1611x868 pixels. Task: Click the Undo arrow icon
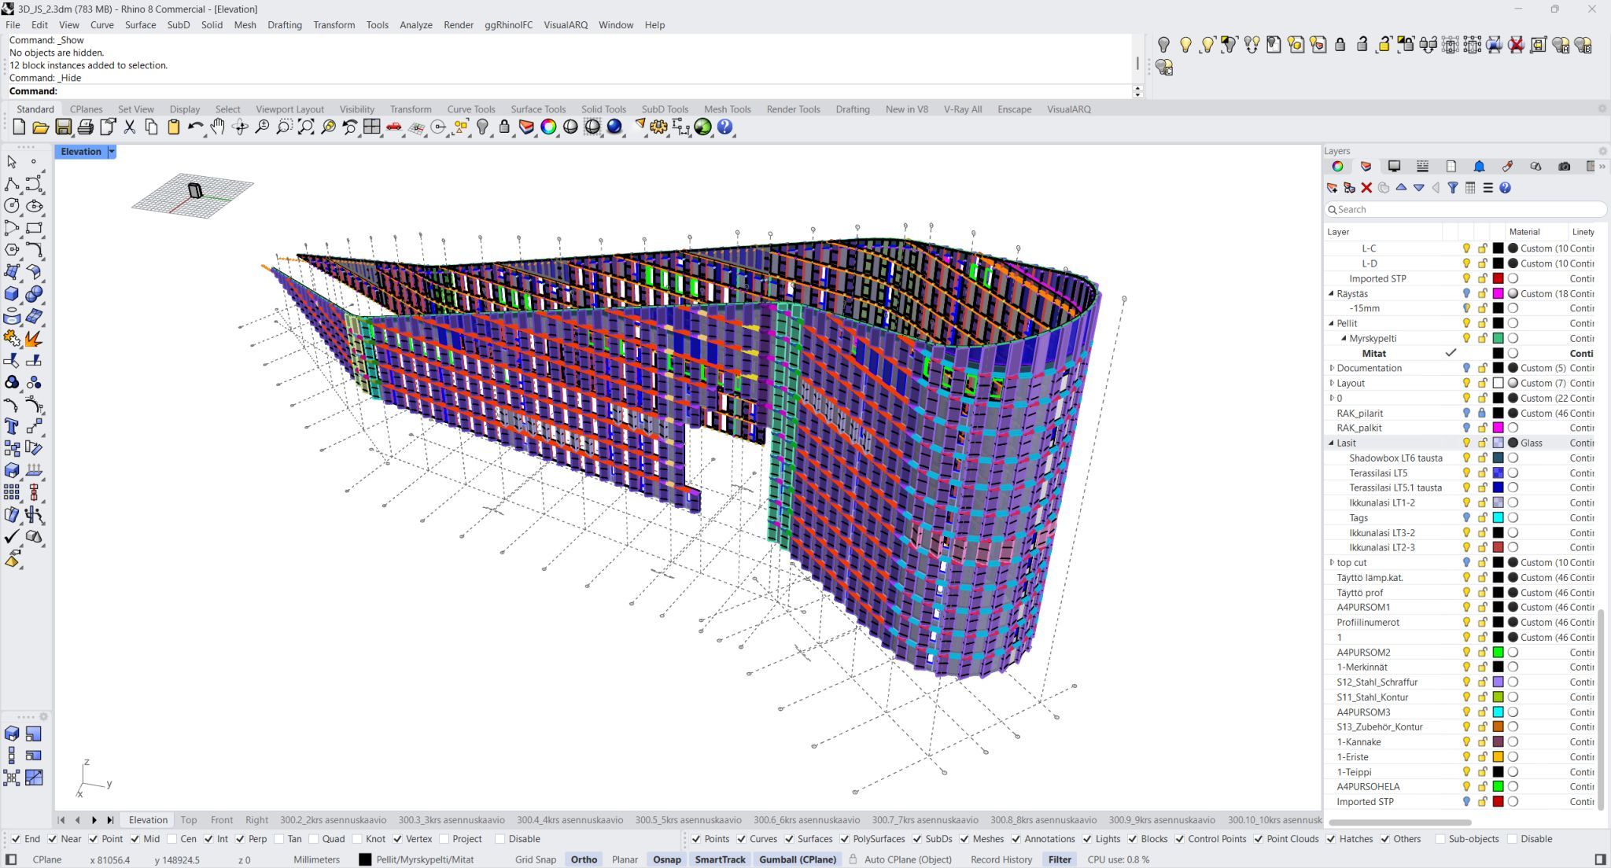tap(194, 127)
